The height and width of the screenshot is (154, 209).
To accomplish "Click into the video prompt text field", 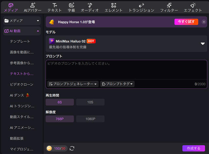I will [126, 70].
